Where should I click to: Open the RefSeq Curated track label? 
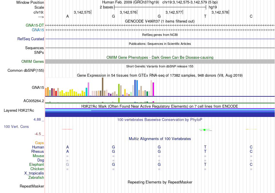(x=31, y=39)
